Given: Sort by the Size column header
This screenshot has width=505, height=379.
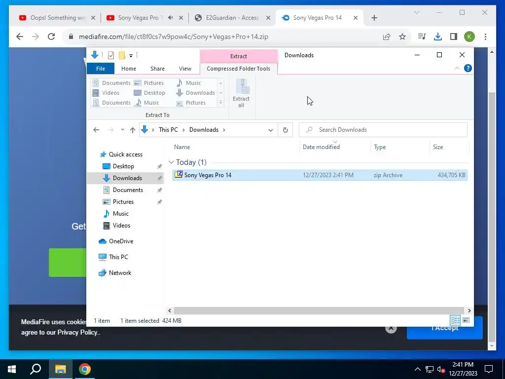Looking at the screenshot, I should tap(438, 147).
